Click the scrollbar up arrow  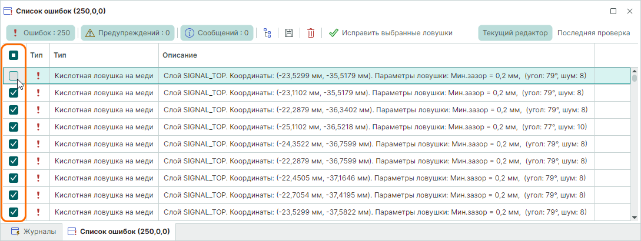click(635, 71)
